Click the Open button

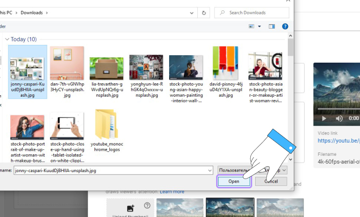pos(234,181)
